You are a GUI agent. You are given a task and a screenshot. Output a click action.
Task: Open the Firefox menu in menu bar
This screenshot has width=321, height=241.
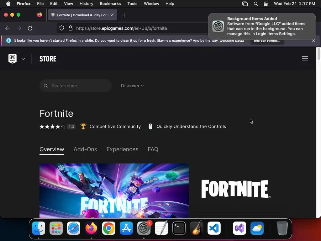click(x=24, y=3)
